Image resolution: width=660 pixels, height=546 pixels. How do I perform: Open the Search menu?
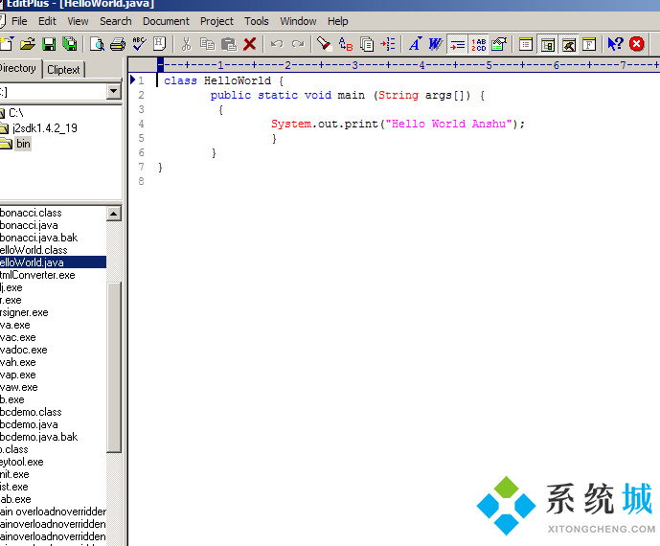[x=116, y=21]
